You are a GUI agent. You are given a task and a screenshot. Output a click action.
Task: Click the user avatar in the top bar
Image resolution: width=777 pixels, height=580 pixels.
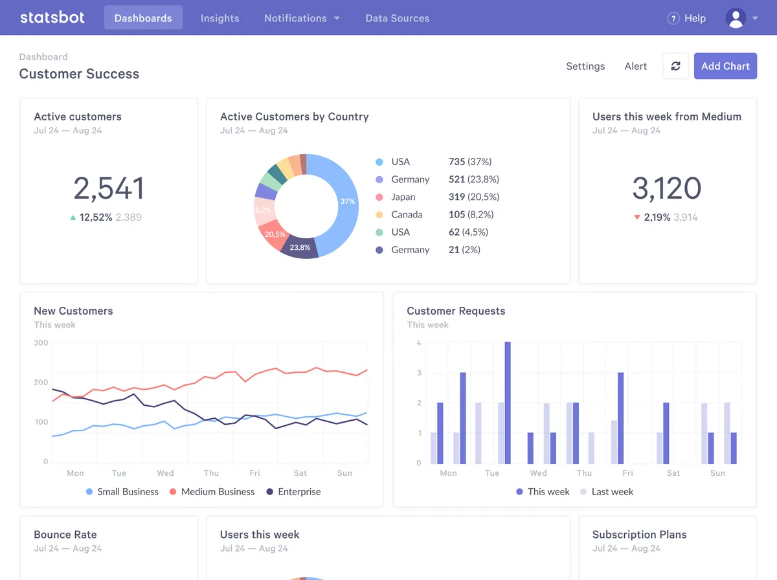pyautogui.click(x=736, y=17)
